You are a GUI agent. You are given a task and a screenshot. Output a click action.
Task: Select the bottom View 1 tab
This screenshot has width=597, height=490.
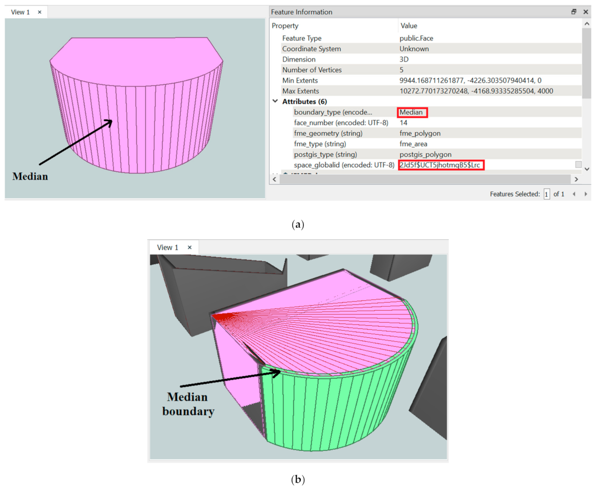coord(168,248)
